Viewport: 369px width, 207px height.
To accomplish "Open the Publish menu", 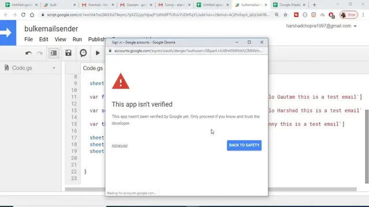I will point(96,40).
